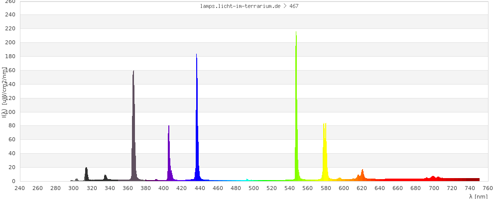Click the y-axis tick label 80
Viewport: 498px width, 199px height.
[x=12, y=126]
